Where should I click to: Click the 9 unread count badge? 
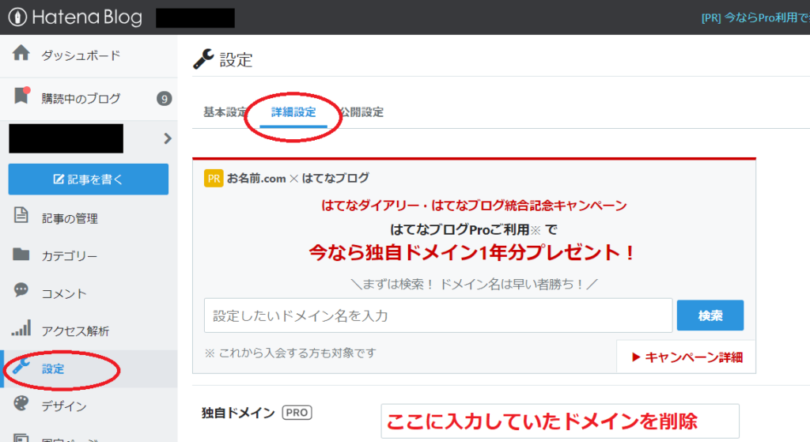click(x=165, y=99)
